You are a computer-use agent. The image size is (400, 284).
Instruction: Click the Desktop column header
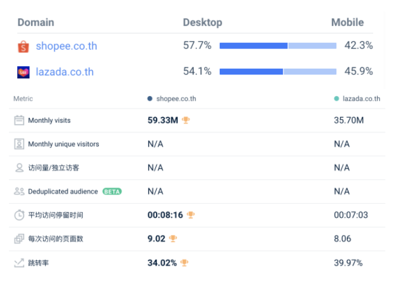pyautogui.click(x=203, y=22)
